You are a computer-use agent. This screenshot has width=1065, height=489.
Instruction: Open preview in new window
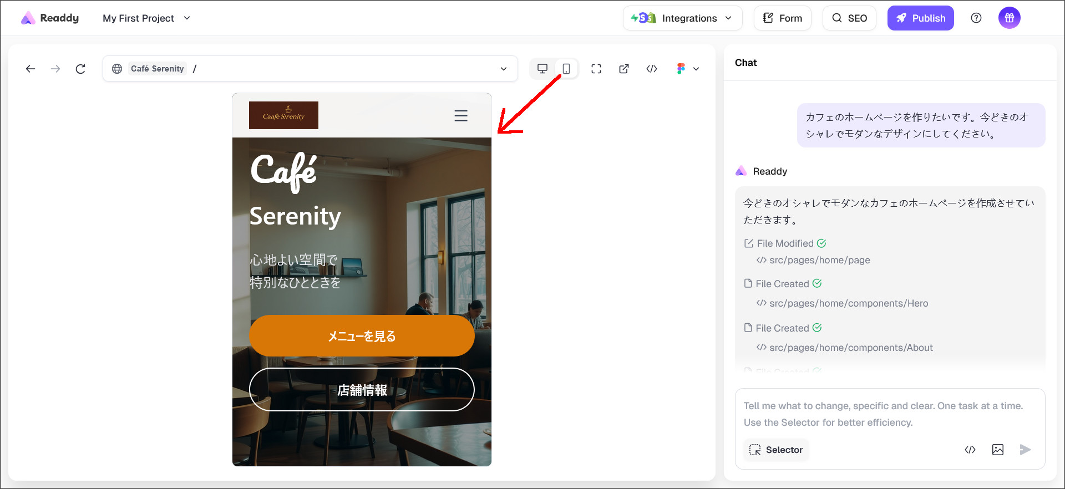tap(624, 69)
